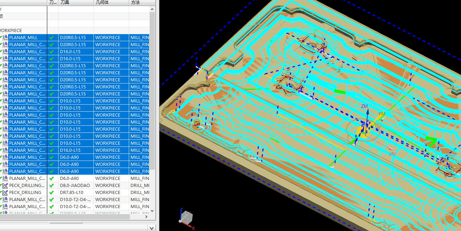
Task: Click the D8.0-JIAODAO tool cell
Action: point(76,185)
